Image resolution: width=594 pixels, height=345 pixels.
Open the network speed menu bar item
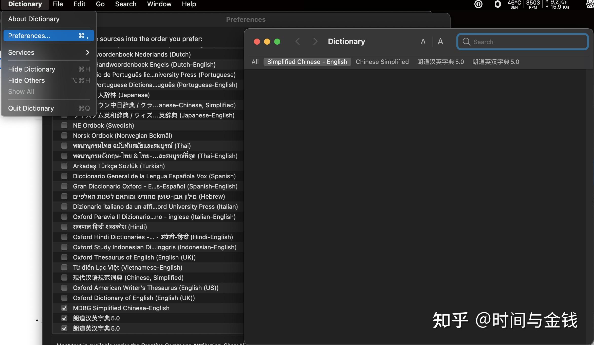click(558, 5)
